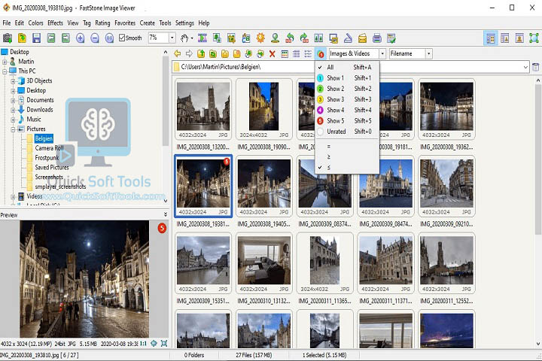
Task: Select the Saved Pictures folder
Action: (52, 167)
